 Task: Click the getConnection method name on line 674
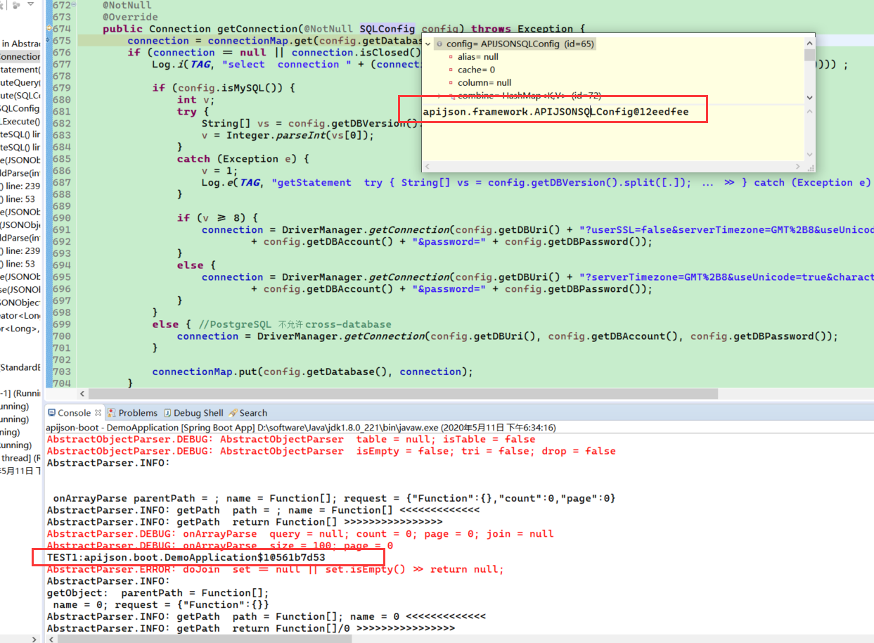(257, 29)
